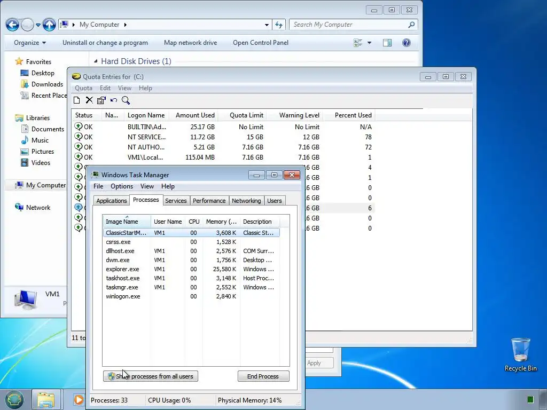Open the Recycle Bin desktop icon
The height and width of the screenshot is (410, 547).
(x=520, y=354)
